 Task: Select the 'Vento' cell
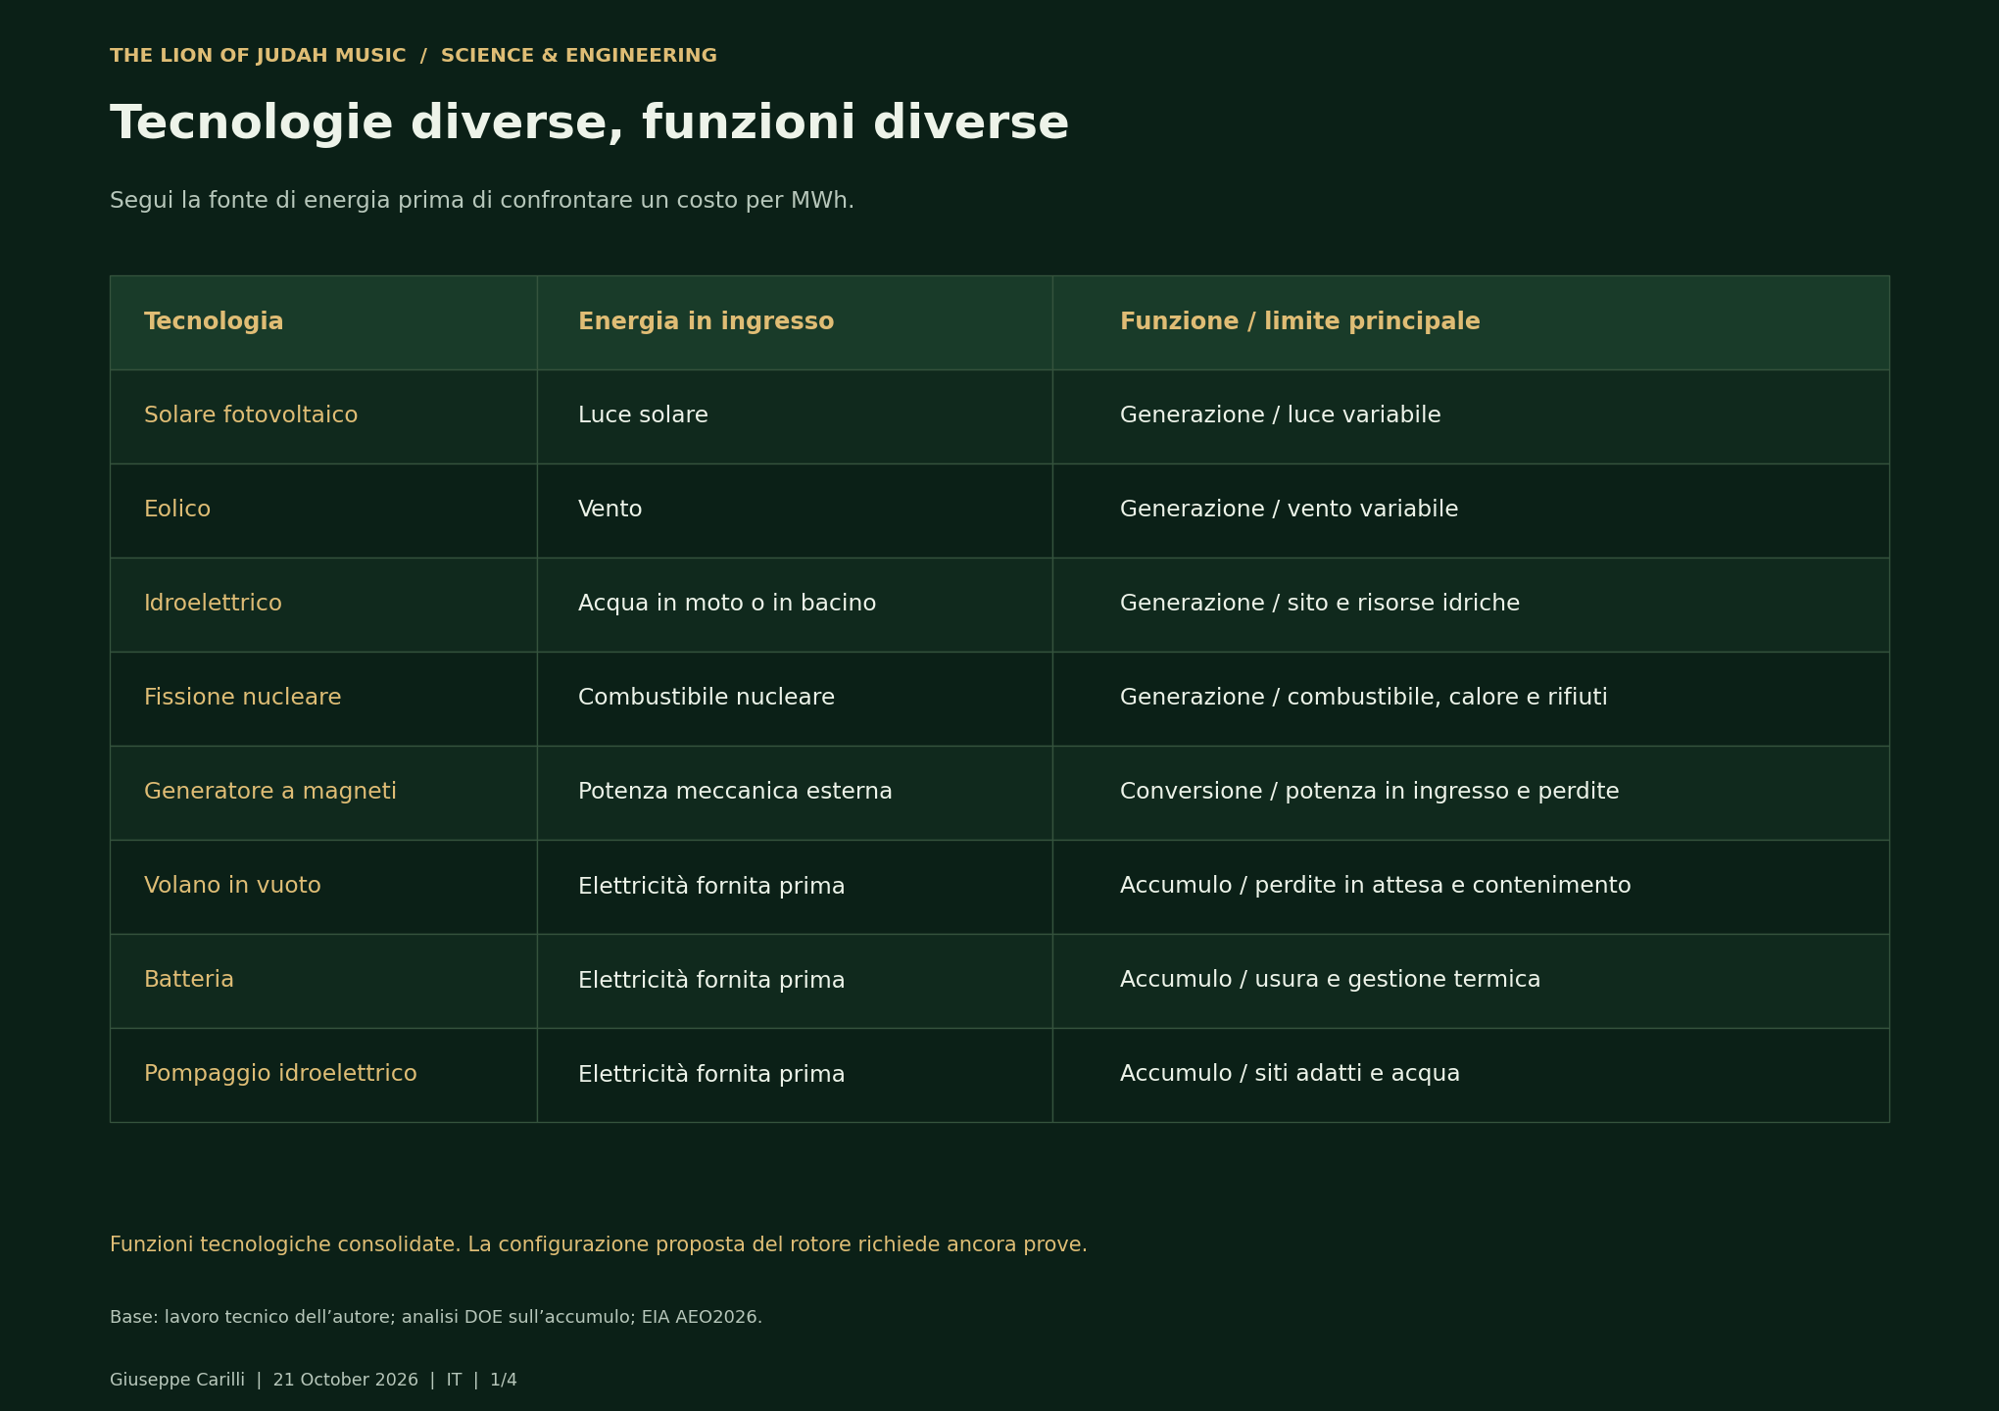point(795,511)
